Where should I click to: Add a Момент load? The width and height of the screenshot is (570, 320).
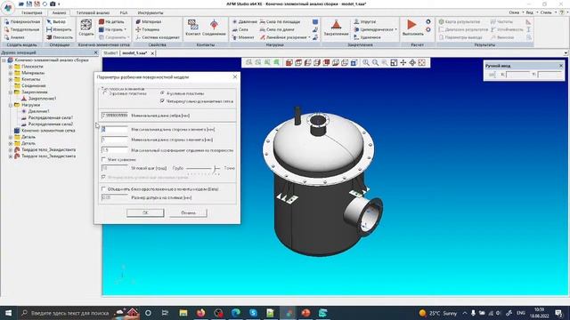point(243,37)
